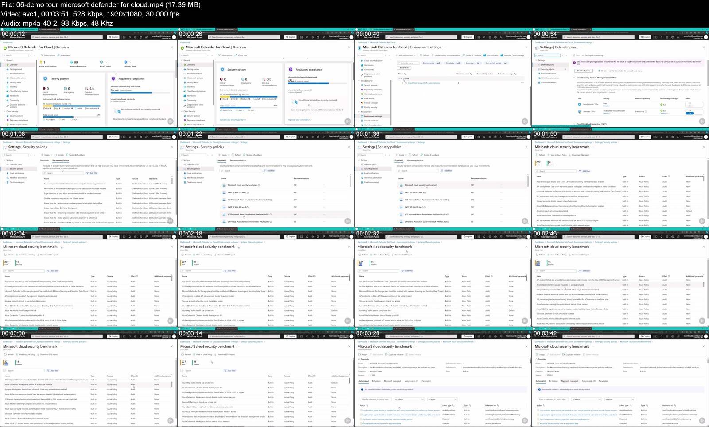The height and width of the screenshot is (427, 709).
Task: Select the frame stamped 00:03:28
Action: (443, 378)
